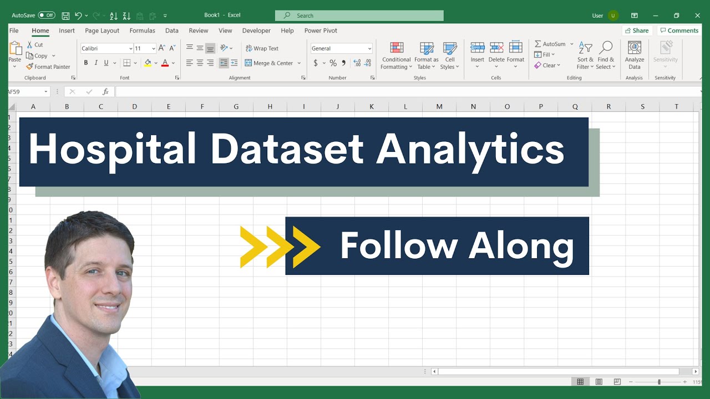Image resolution: width=710 pixels, height=399 pixels.
Task: Click the Share button
Action: 636,30
